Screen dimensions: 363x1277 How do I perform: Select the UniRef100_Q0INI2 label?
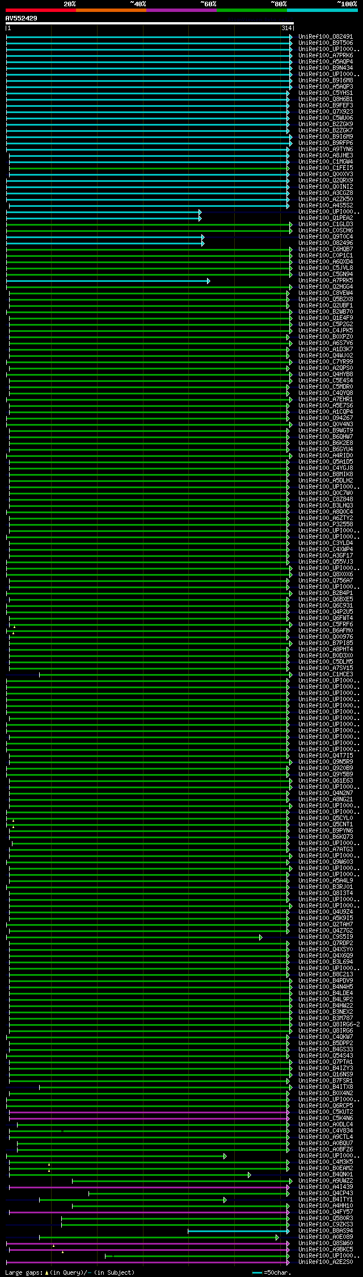pos(326,187)
